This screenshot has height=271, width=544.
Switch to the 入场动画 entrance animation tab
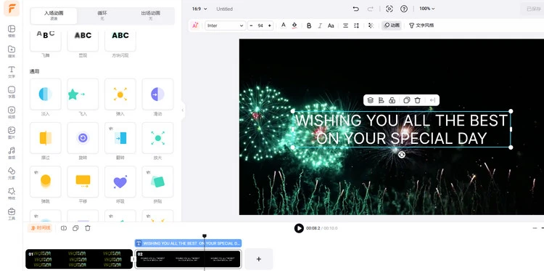[54, 15]
